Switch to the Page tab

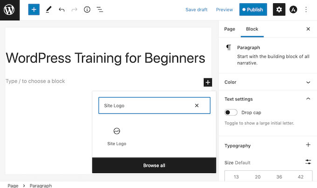[229, 29]
